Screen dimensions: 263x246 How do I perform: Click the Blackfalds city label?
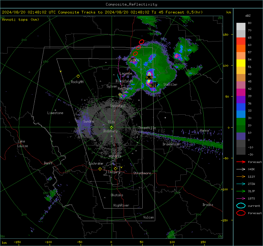click(x=124, y=81)
